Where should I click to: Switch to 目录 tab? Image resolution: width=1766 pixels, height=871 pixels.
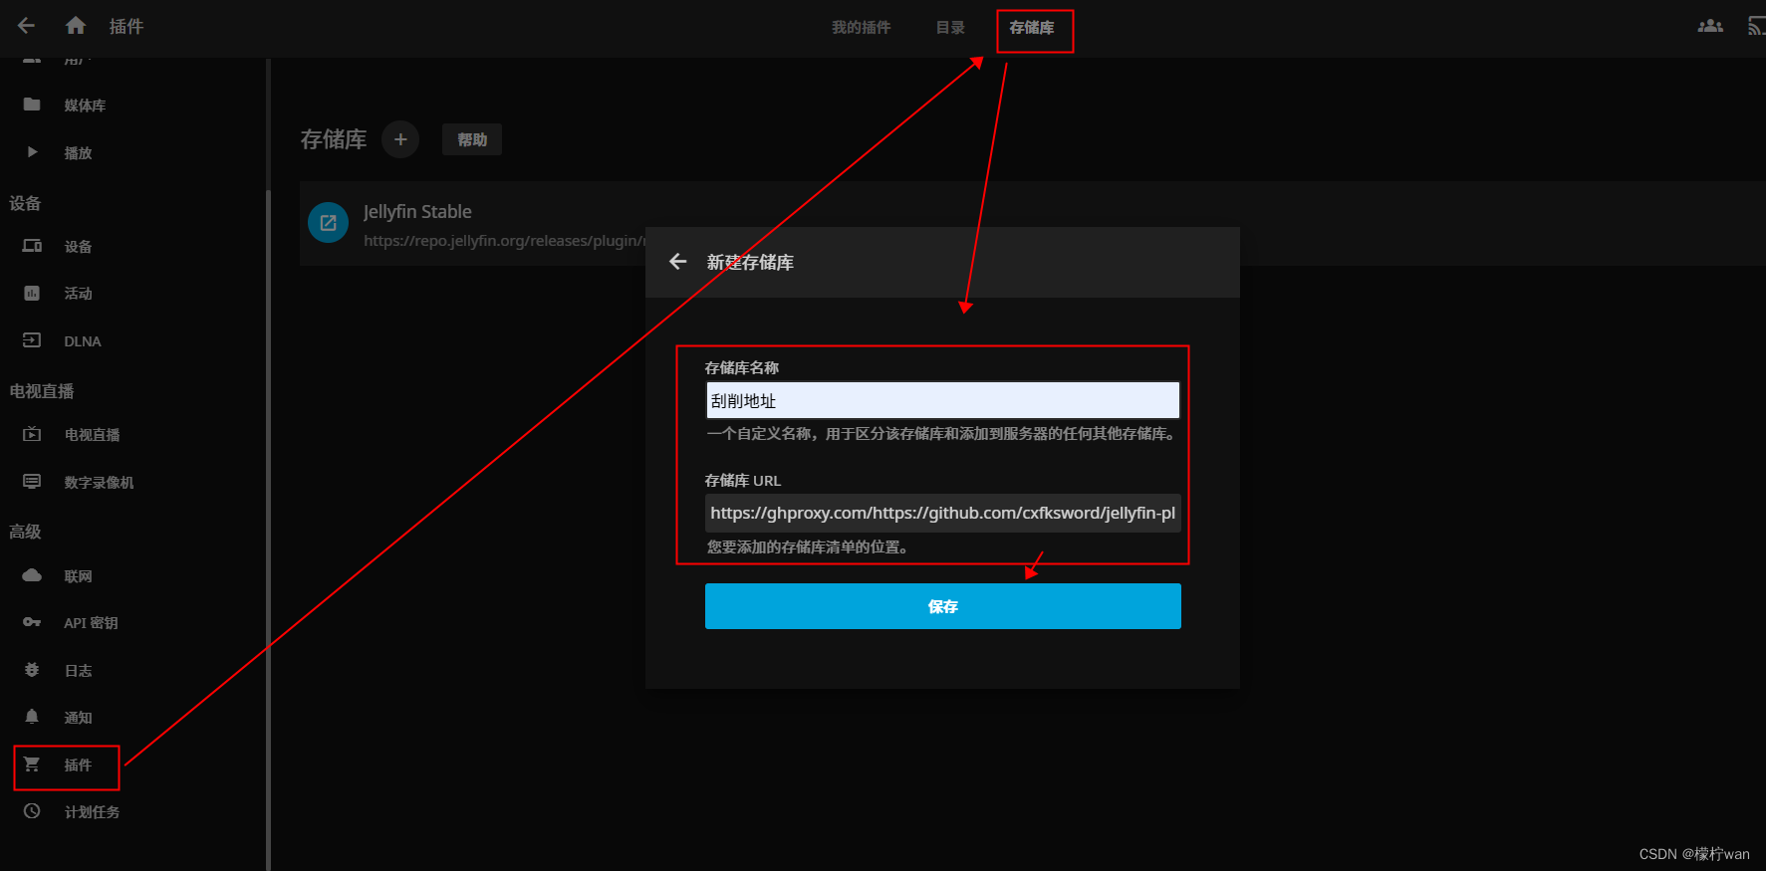(x=950, y=28)
